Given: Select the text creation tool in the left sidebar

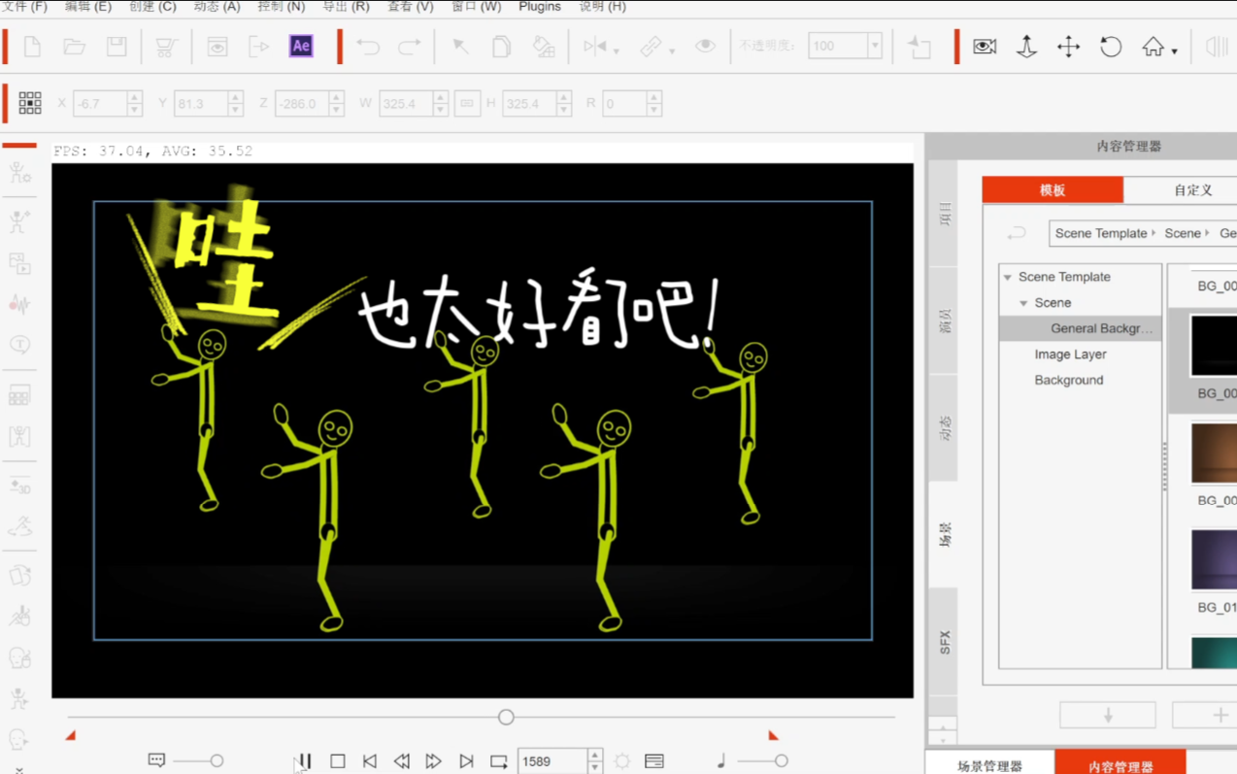Looking at the screenshot, I should coord(19,345).
